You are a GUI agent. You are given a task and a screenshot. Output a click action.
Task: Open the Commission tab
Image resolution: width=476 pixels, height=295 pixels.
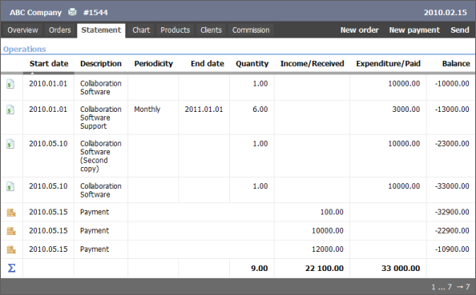(x=251, y=30)
